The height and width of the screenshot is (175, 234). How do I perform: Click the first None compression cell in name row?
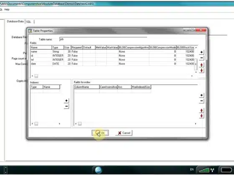[134, 52]
